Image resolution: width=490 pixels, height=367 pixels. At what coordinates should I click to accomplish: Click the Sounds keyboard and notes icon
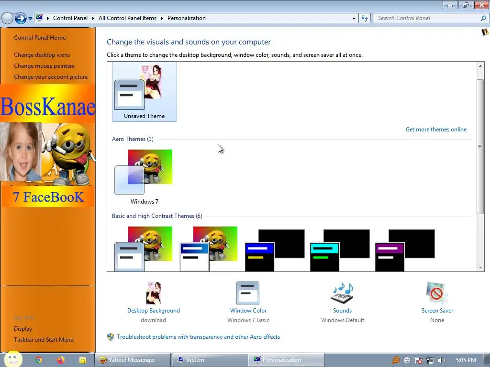[342, 293]
